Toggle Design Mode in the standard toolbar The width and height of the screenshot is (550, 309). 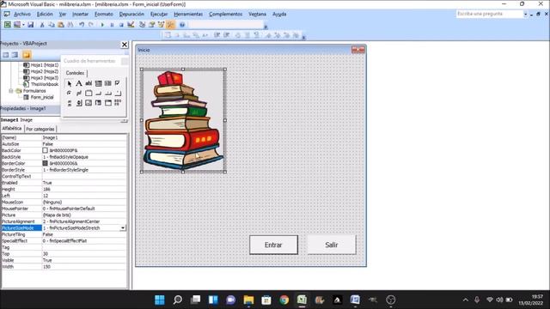(131, 25)
